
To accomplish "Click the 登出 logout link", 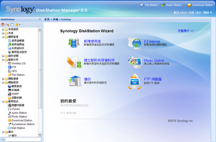I will point(199,13).
